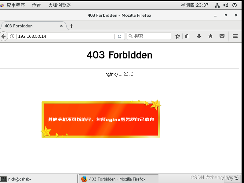The height and width of the screenshot is (183, 244).
Task: Open a new tab with plus button
Action: [x=71, y=26]
